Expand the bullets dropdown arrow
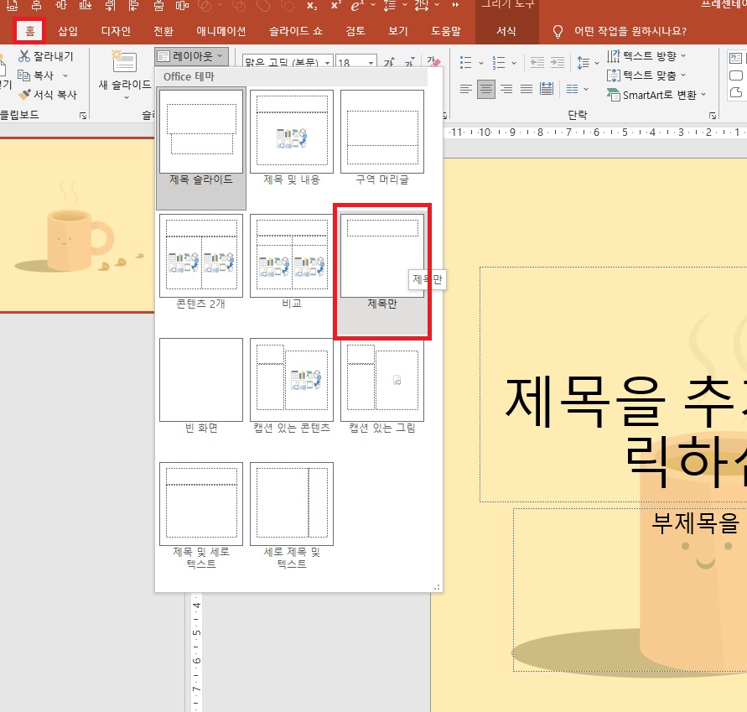747x712 pixels. point(480,63)
